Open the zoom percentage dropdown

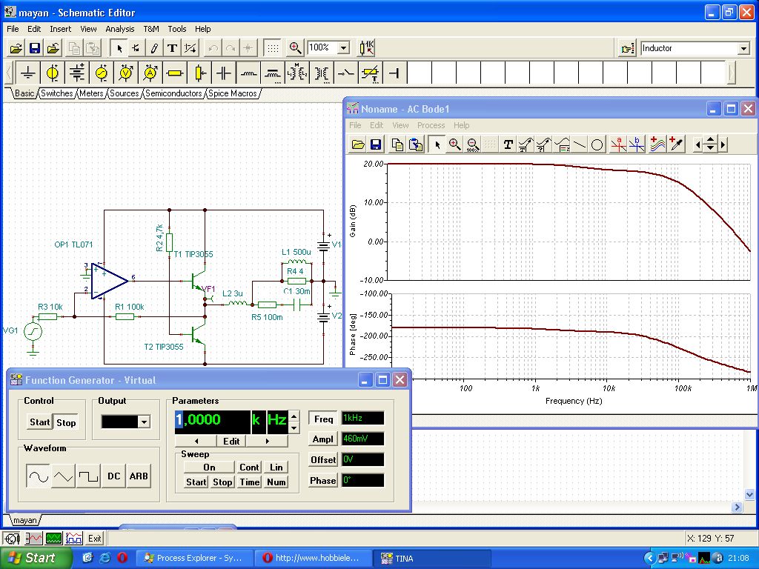click(343, 48)
